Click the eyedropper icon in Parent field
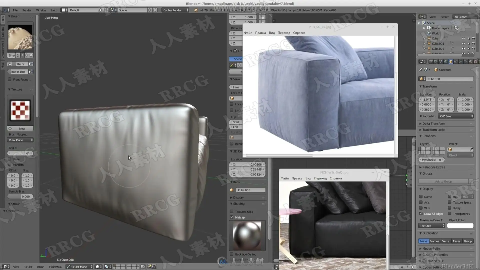This screenshot has width=480, height=270. [x=471, y=149]
